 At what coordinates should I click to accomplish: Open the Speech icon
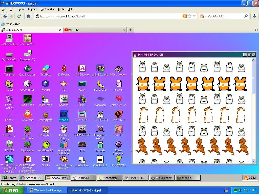point(64,101)
